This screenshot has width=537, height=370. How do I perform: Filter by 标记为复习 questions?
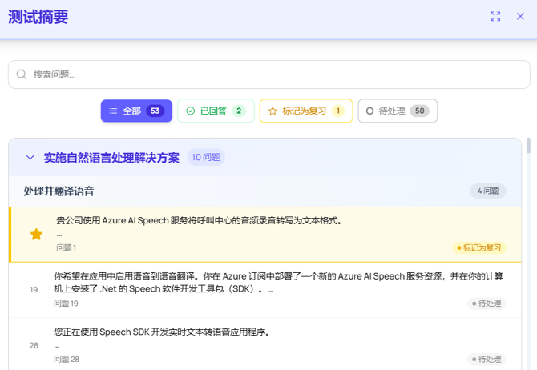click(x=306, y=111)
